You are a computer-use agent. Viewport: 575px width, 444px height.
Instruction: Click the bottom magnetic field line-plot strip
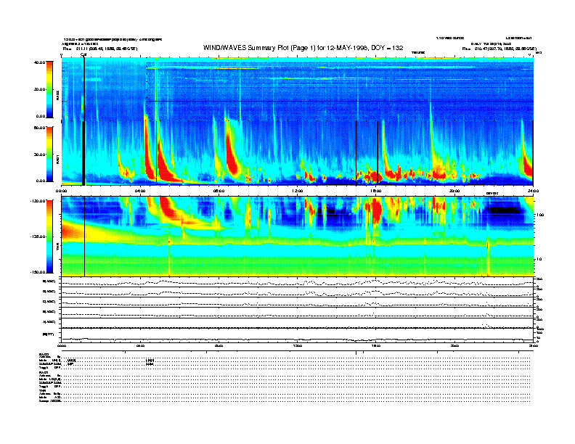click(x=297, y=335)
